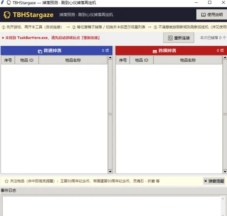This screenshot has height=216, width=227.
Task: Click the 事件日志 section label
Action: pyautogui.click(x=9, y=190)
